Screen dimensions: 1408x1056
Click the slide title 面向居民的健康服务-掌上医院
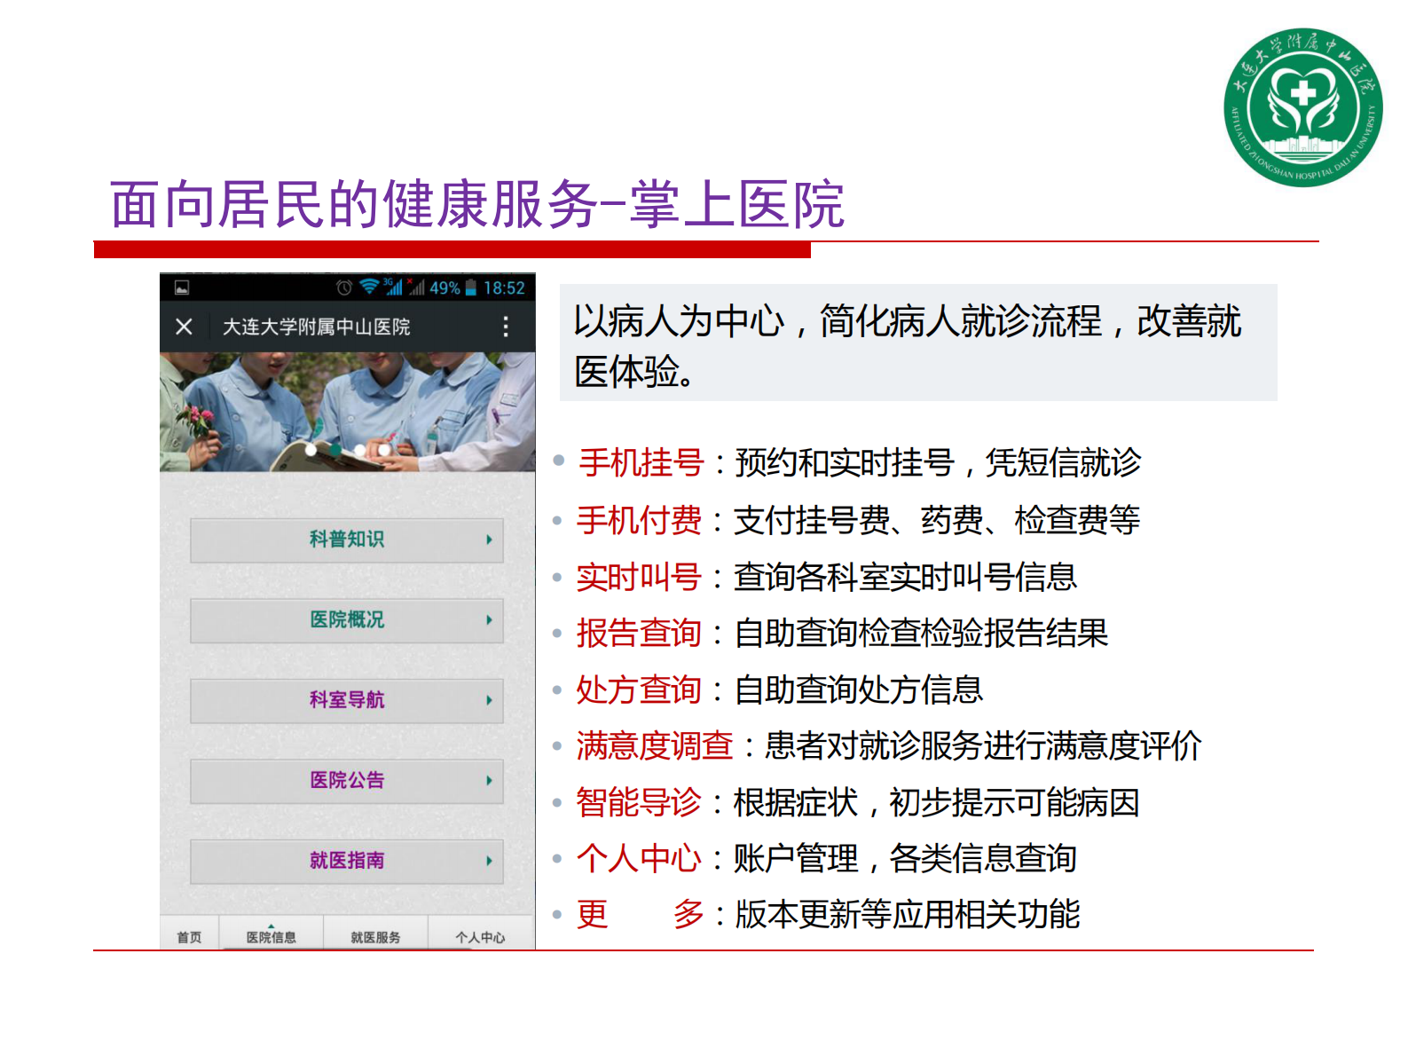(477, 204)
